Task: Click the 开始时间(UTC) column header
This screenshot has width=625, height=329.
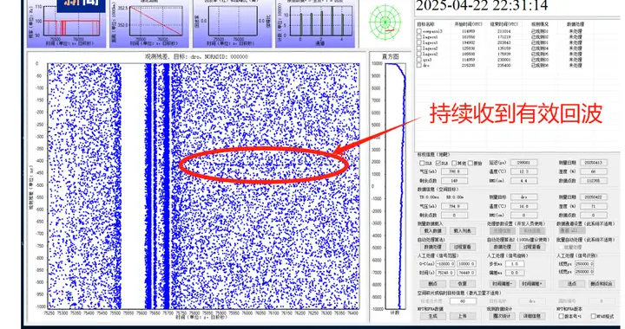Action: (x=469, y=24)
